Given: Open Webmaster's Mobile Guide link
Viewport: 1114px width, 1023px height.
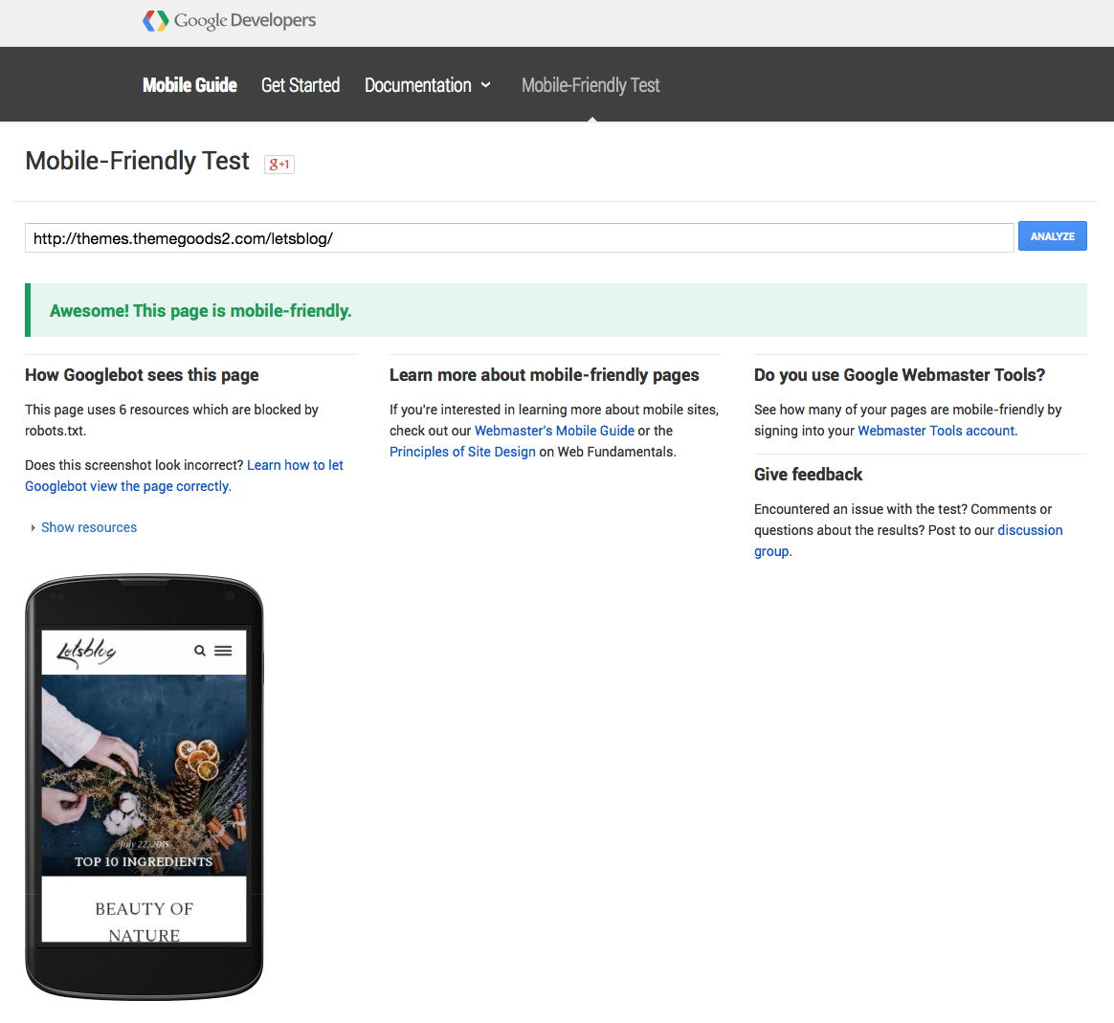Looking at the screenshot, I should tap(554, 431).
